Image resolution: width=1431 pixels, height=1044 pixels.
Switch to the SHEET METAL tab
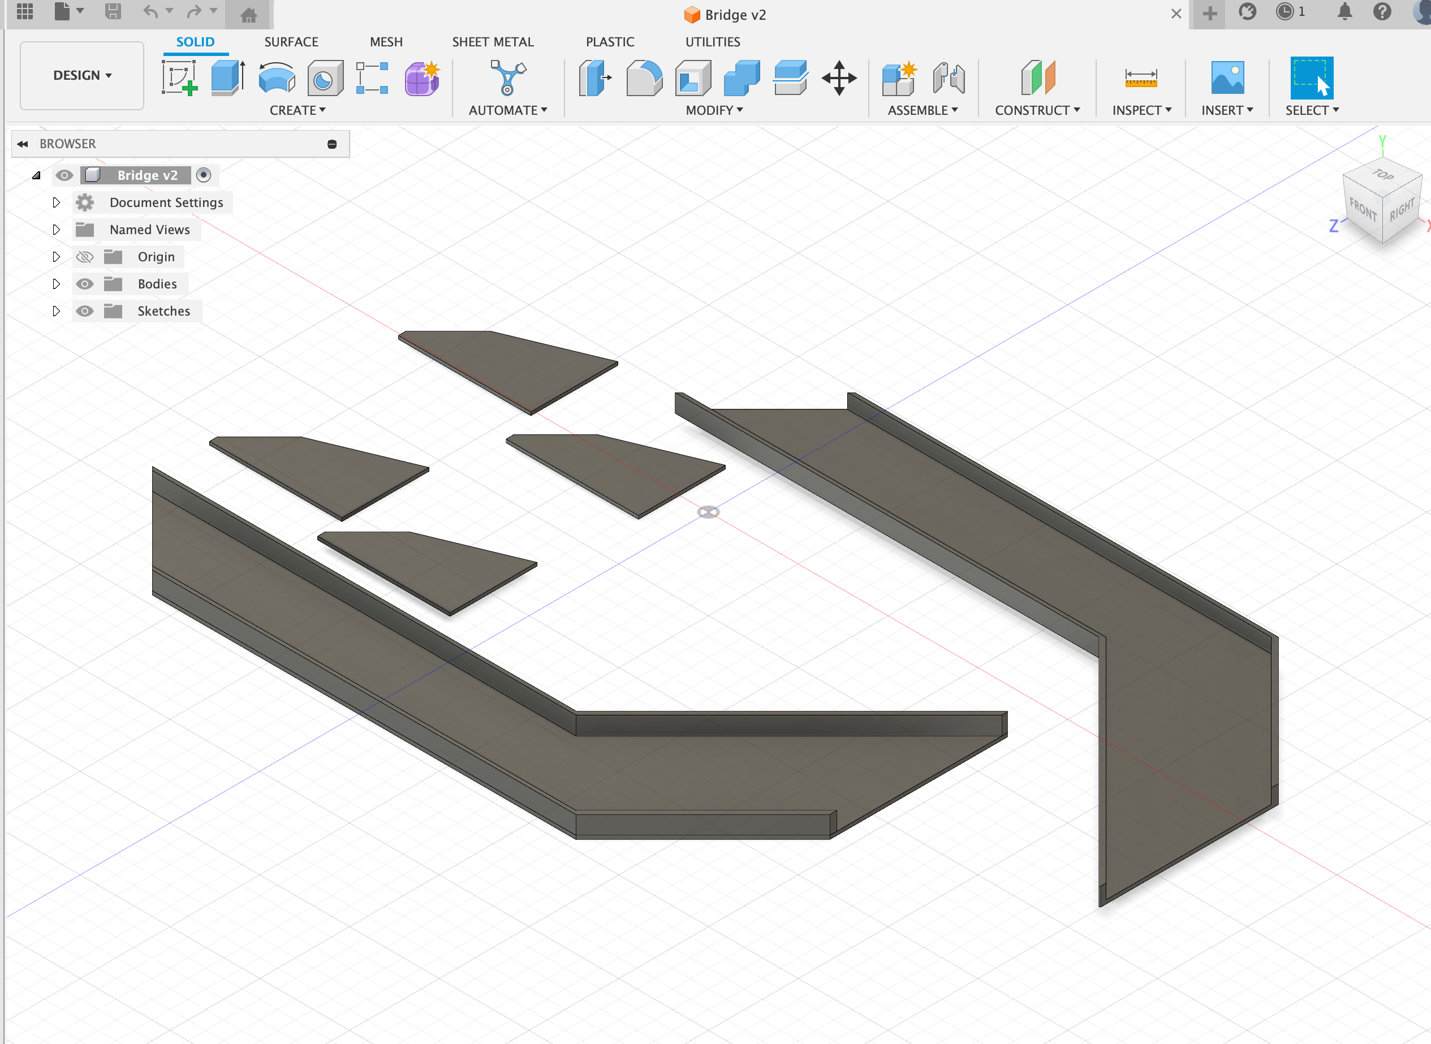(x=493, y=42)
